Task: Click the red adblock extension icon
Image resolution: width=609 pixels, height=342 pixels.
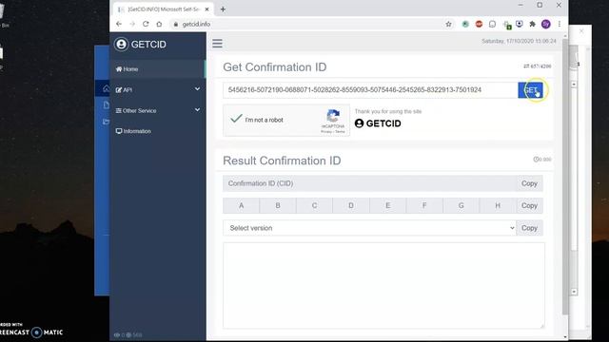Action: (479, 24)
